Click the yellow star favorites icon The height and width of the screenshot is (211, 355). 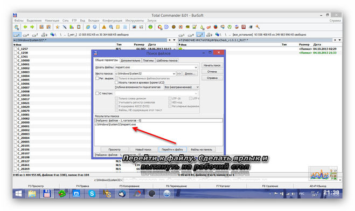tap(58, 27)
